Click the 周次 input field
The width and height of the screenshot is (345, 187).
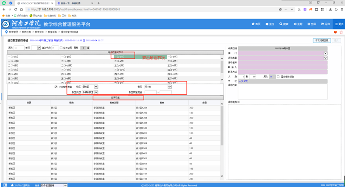pyautogui.click(x=19, y=48)
